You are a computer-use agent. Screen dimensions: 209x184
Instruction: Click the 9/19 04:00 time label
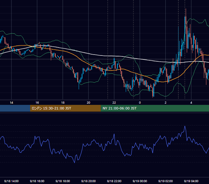[191, 181]
